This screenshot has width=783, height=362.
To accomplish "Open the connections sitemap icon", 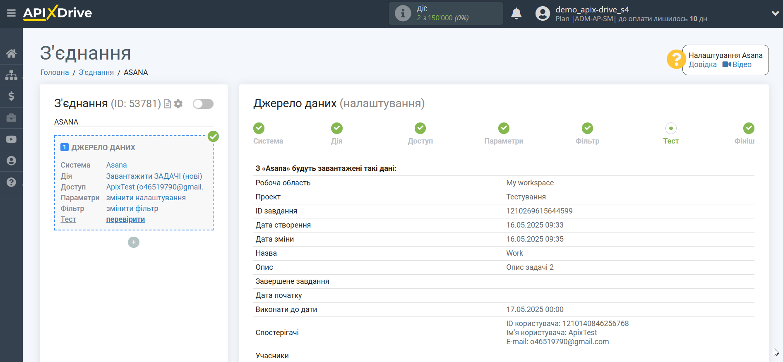I will click(11, 75).
